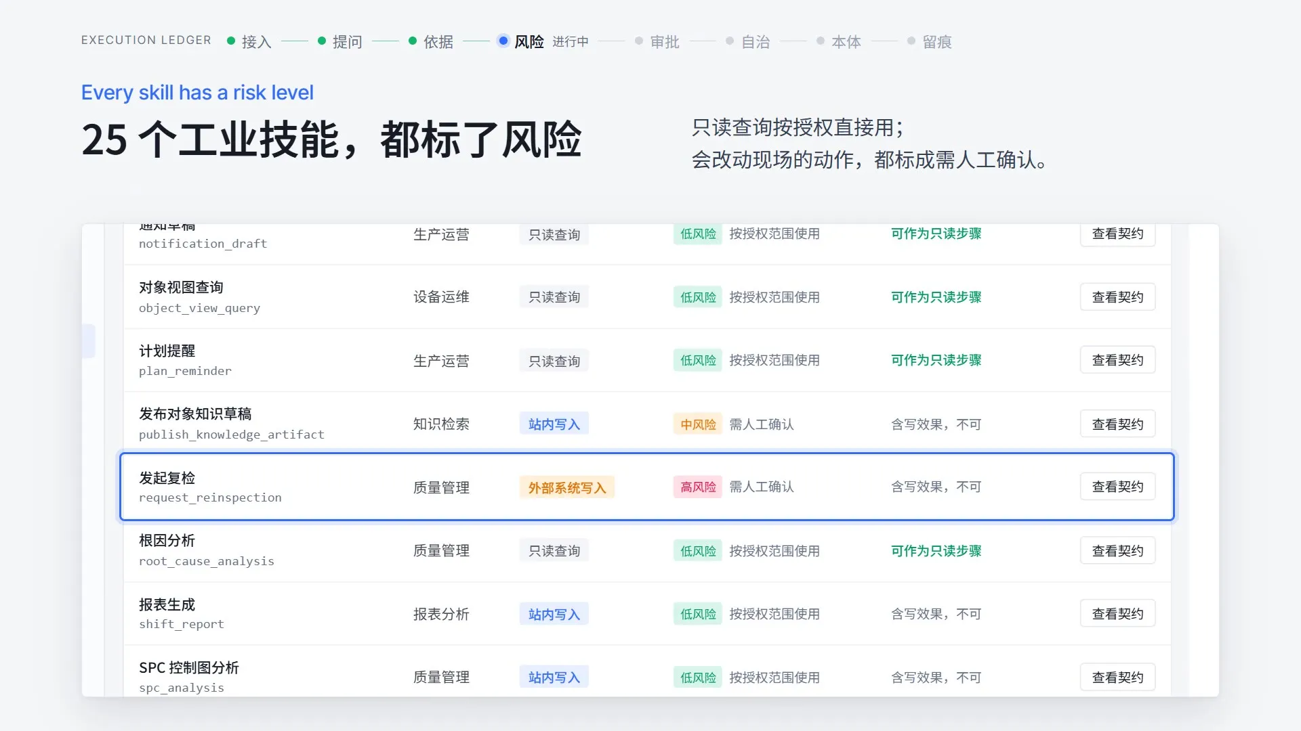Open 查看契约 for 发布对象知识草稿 row
1301x731 pixels.
click(x=1117, y=424)
